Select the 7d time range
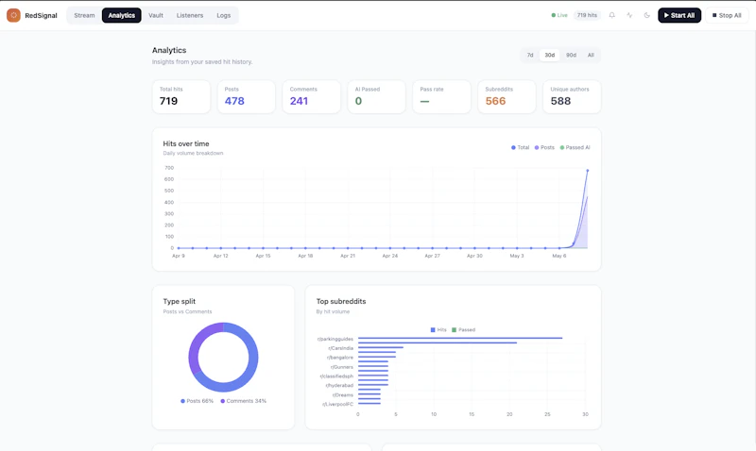 (x=530, y=55)
